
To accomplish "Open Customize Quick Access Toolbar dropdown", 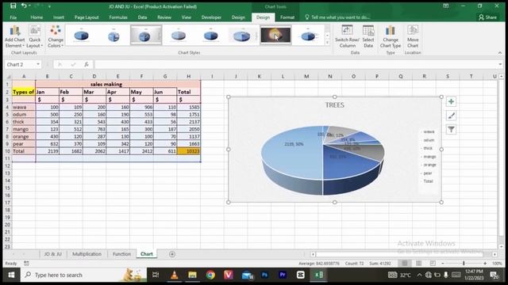I will pyautogui.click(x=49, y=6).
